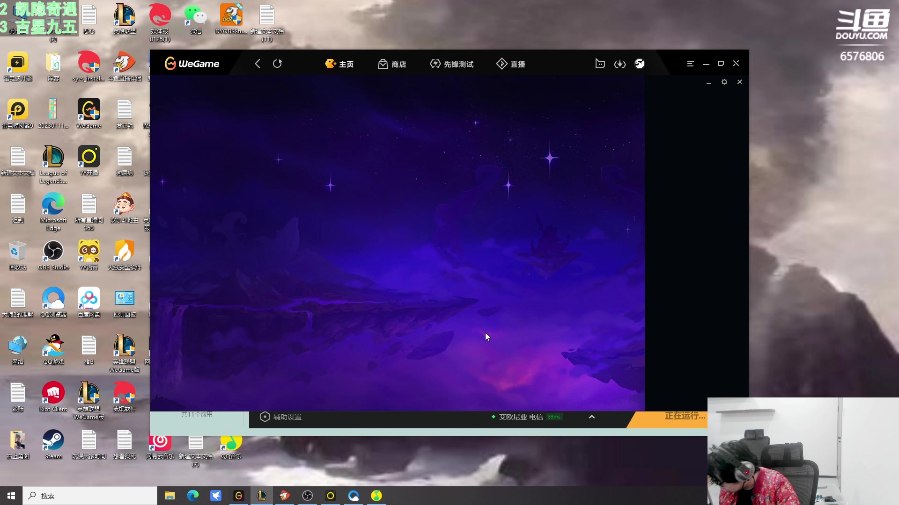This screenshot has height=505, width=899.
Task: Go to the 直播 tab
Action: click(511, 64)
